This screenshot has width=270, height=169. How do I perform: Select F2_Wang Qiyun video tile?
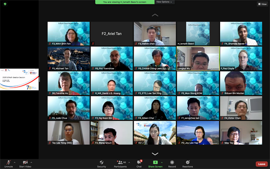pyautogui.click(x=112, y=133)
